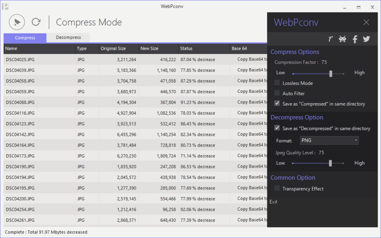Image resolution: width=381 pixels, height=238 pixels.
Task: Sort by the Status column header
Action: (x=204, y=49)
